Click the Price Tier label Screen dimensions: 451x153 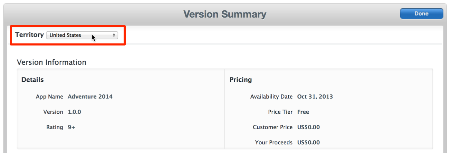point(280,112)
